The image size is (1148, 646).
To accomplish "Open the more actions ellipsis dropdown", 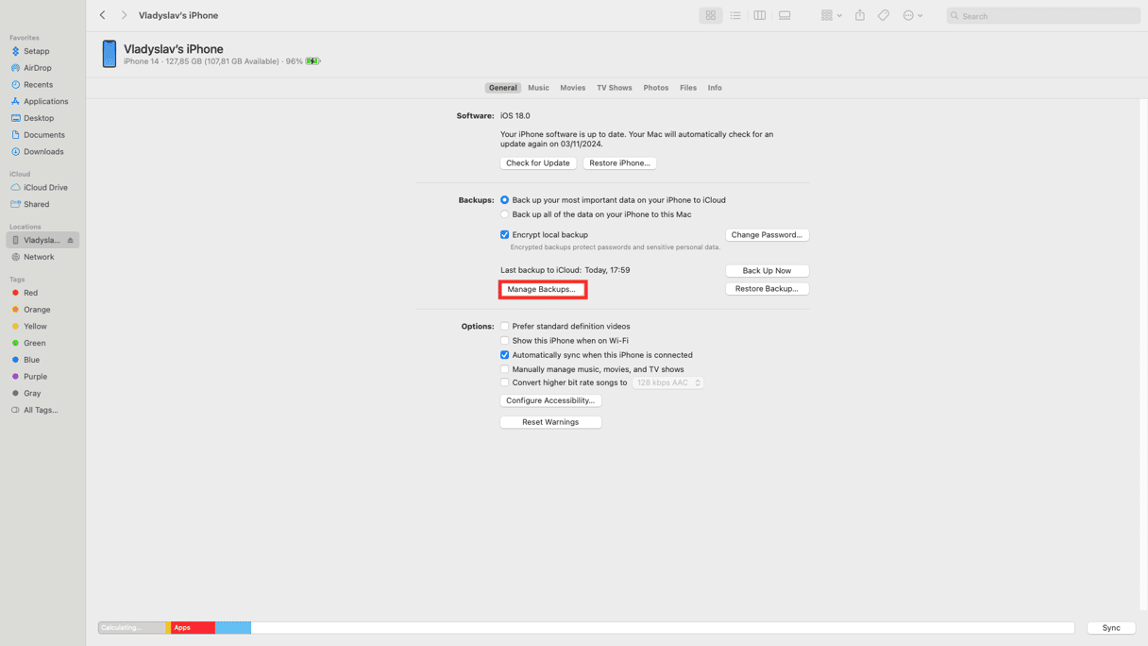I will (x=912, y=16).
